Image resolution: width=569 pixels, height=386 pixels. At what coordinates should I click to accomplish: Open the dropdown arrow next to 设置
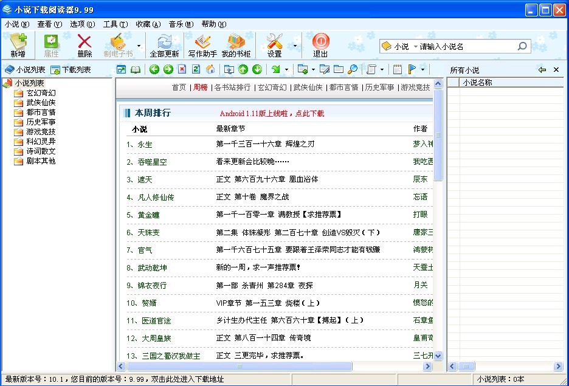click(x=295, y=46)
